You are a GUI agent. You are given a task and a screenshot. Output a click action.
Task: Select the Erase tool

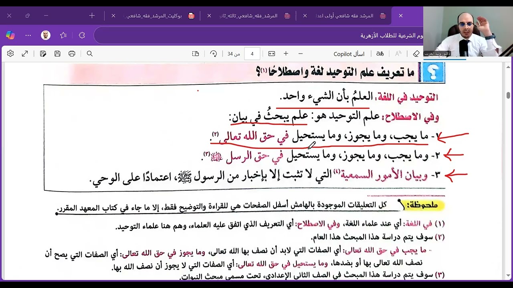pos(416,54)
